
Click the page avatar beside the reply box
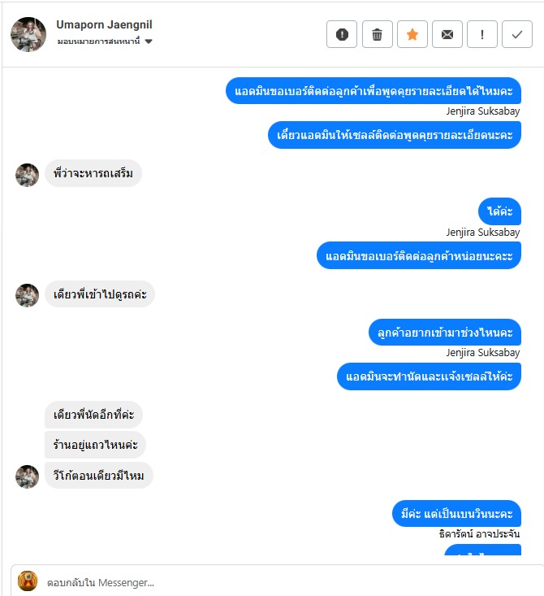[x=28, y=581]
